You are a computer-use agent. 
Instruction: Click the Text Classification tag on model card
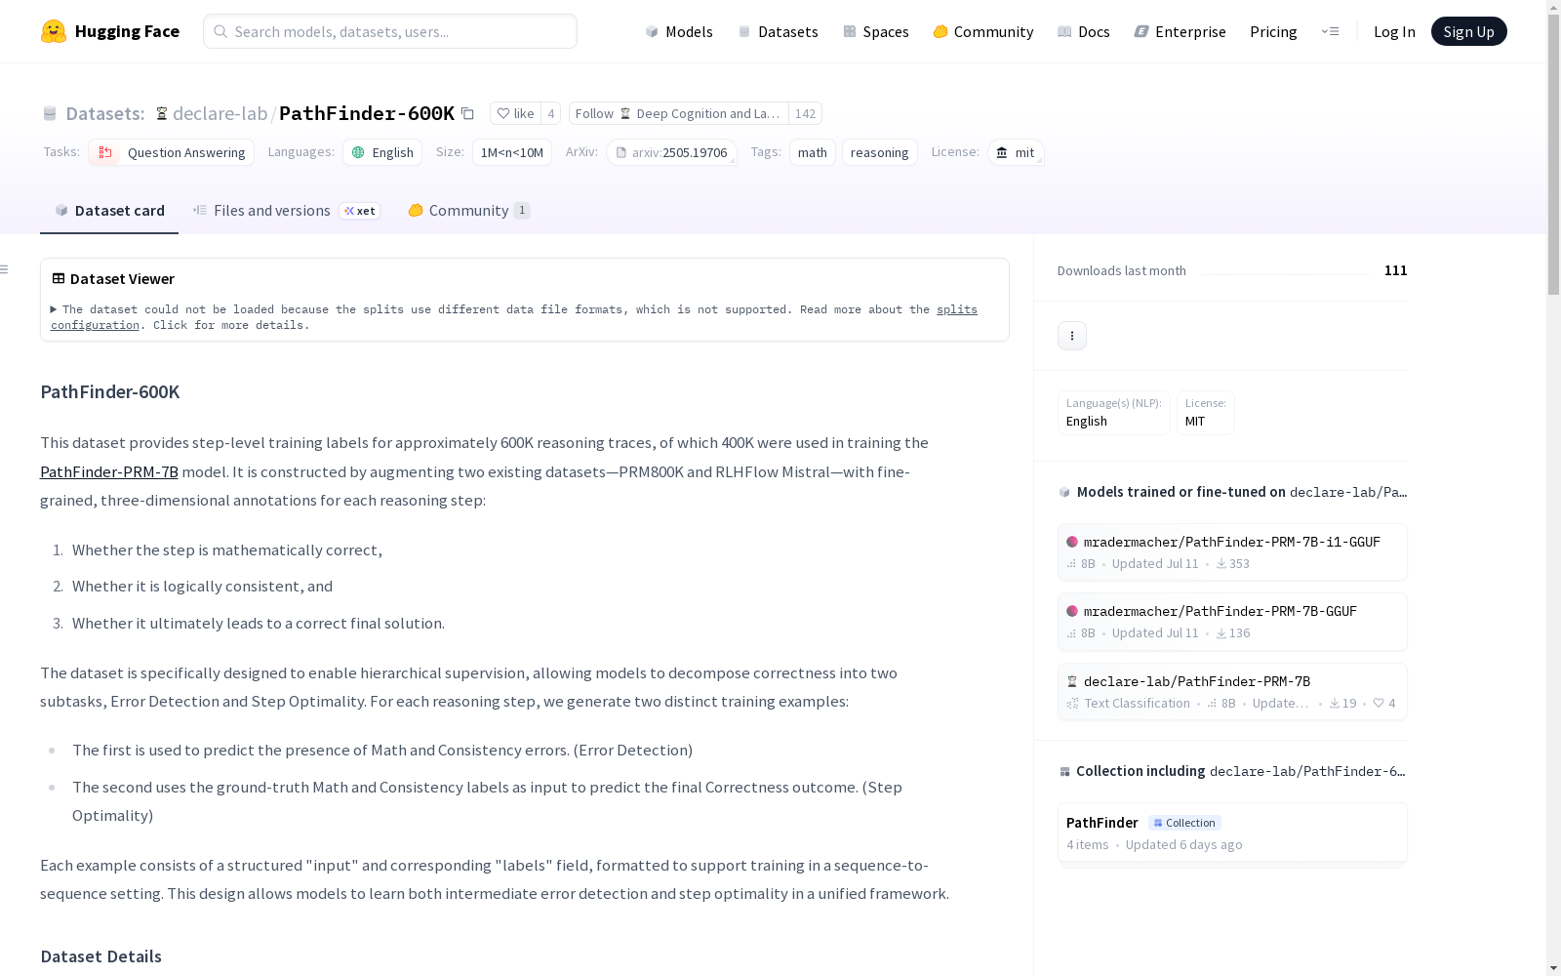pyautogui.click(x=1128, y=703)
